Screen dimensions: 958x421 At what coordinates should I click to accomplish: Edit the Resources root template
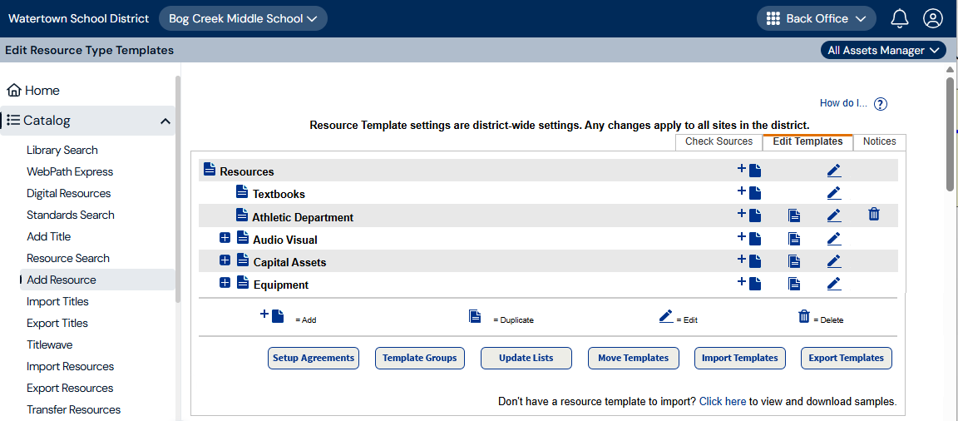pos(834,171)
